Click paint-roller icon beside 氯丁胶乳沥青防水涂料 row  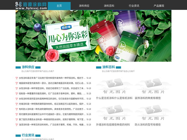(x=17, y=120)
